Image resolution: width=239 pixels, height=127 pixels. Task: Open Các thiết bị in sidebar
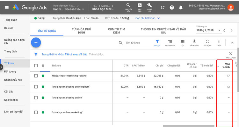pos(11,100)
